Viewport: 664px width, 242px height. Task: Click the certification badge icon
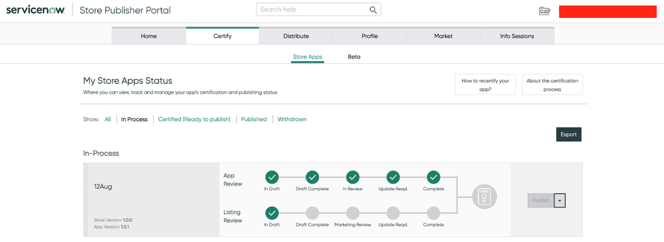[x=485, y=196]
